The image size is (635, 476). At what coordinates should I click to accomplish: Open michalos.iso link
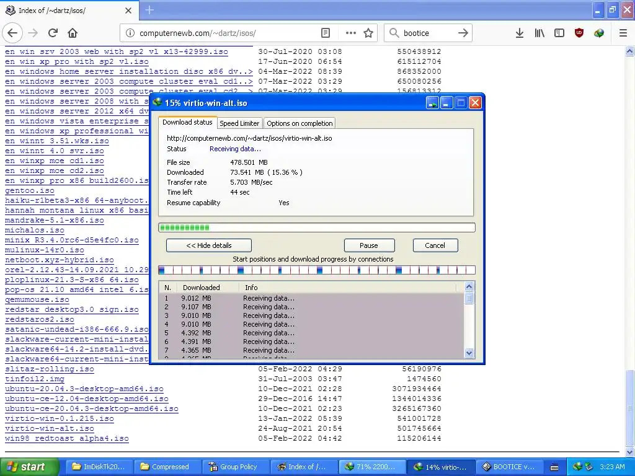[35, 230]
